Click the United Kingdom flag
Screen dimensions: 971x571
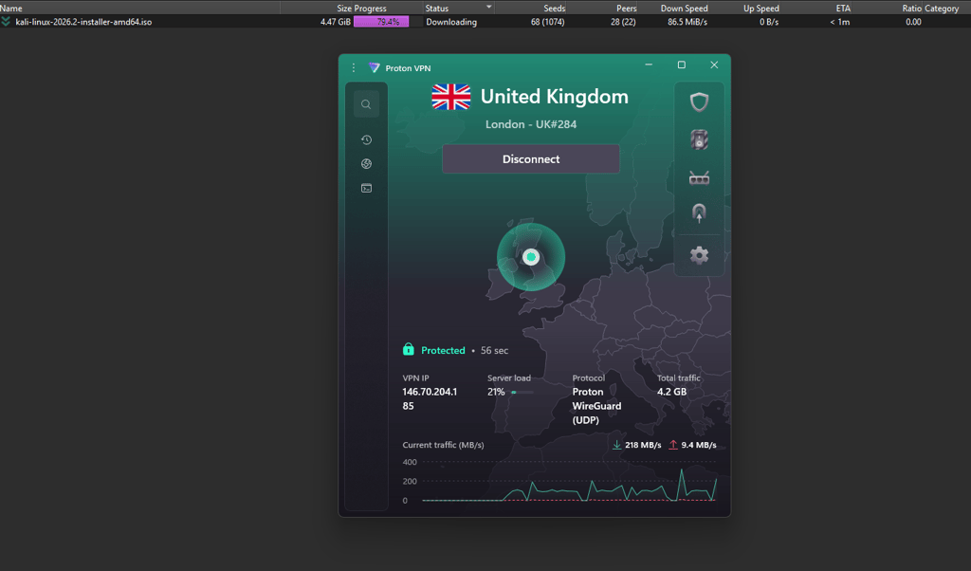click(x=450, y=98)
